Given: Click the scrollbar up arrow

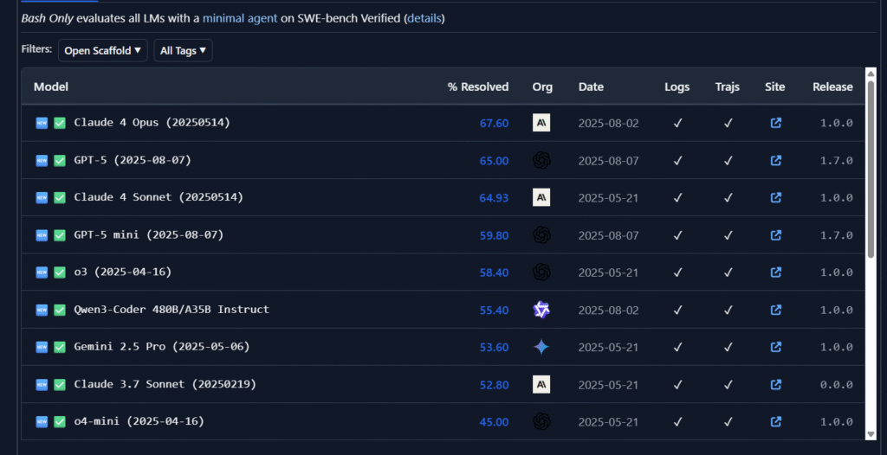Looking at the screenshot, I should [871, 73].
